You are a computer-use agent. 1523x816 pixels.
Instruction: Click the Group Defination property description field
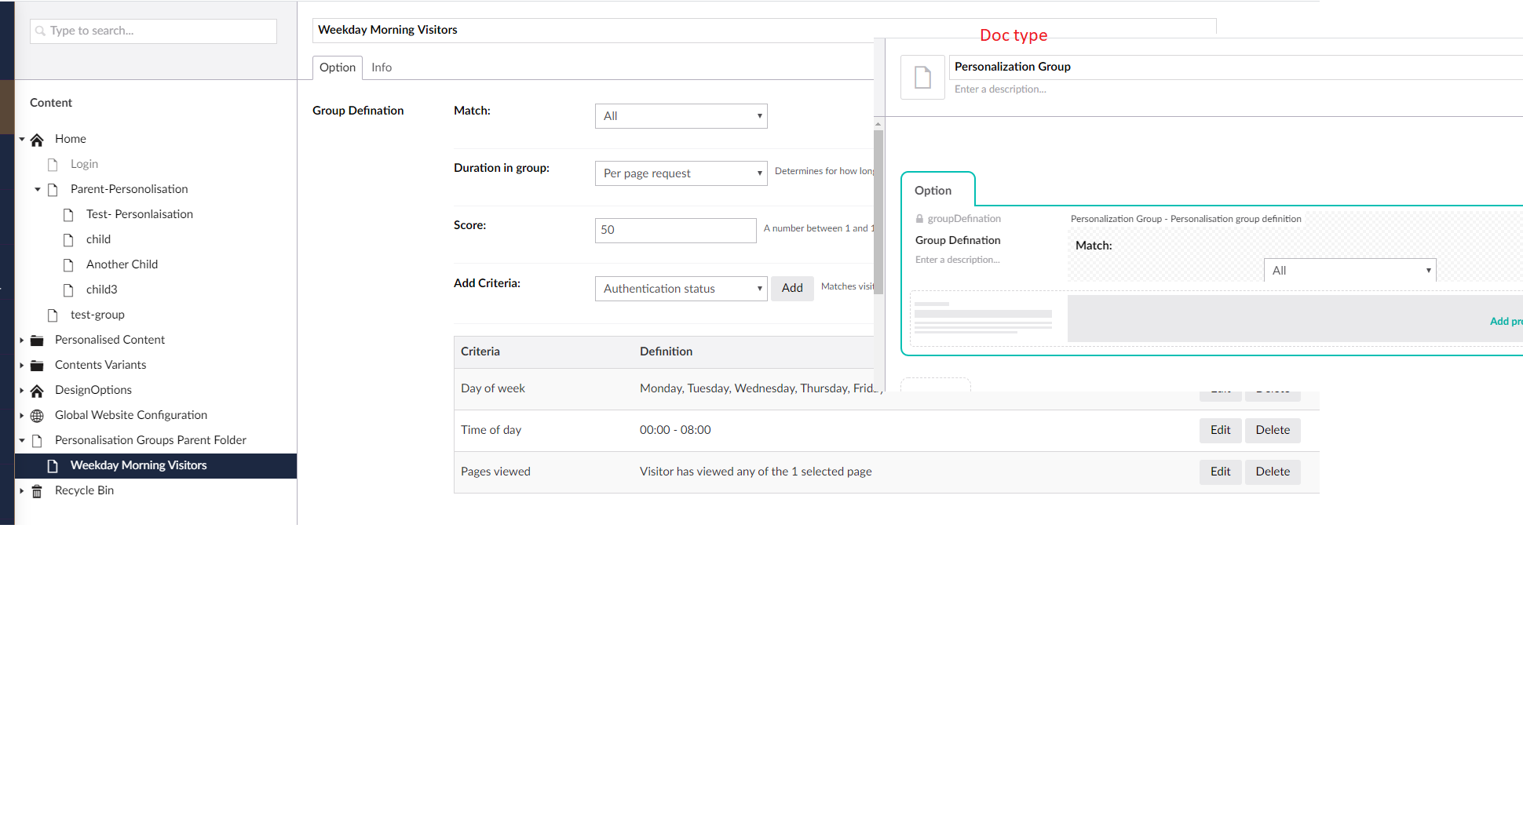tap(958, 260)
